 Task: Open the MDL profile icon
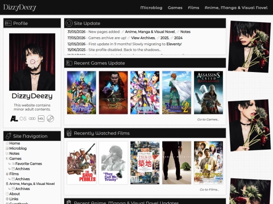tap(41, 119)
